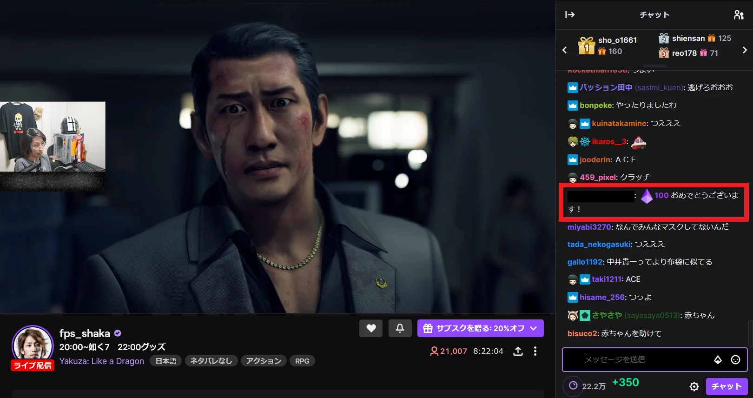Open the gift sub 20% off button
Viewport: 753px width, 398px height.
481,328
